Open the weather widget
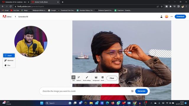The height and width of the screenshot is (106, 189). coord(7,103)
